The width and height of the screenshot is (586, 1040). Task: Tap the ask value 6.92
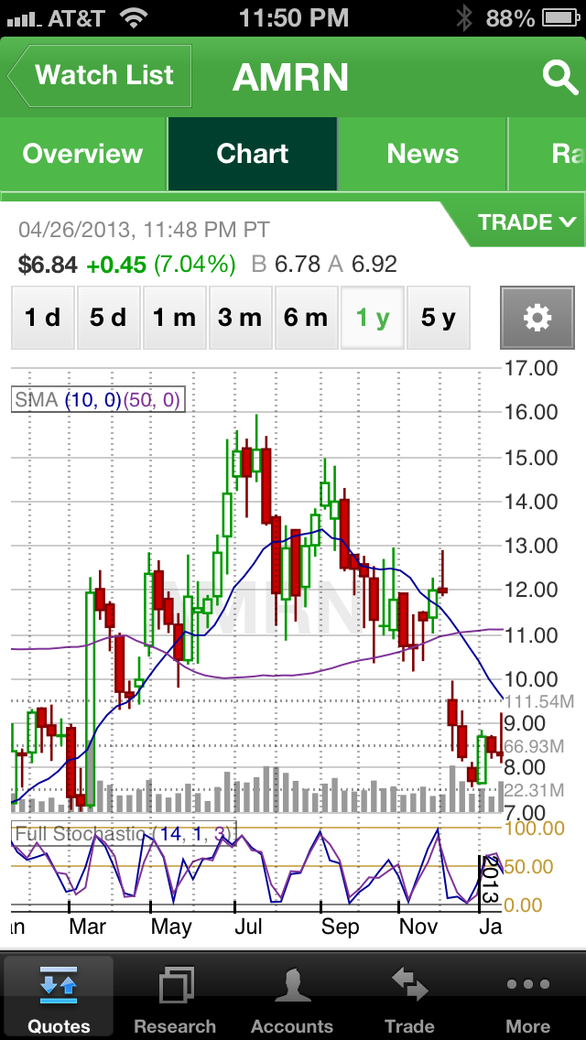374,265
